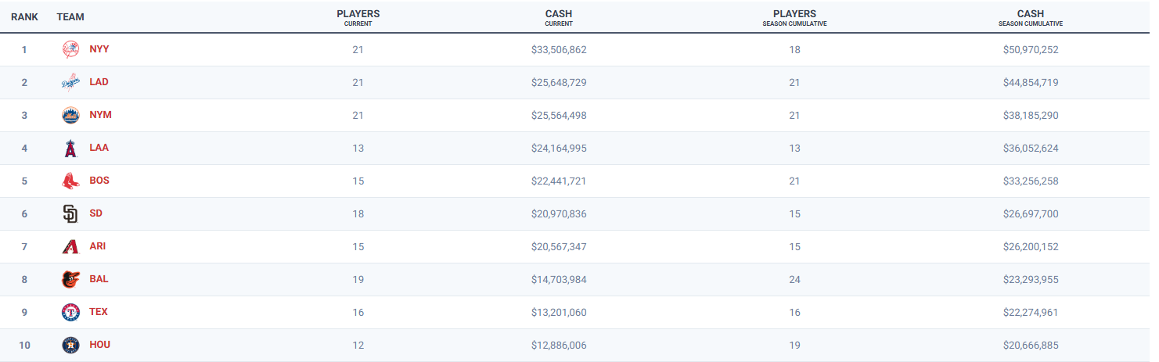Viewport: 1159px width, 362px height.
Task: Sort by Players Season Cumulative header
Action: [794, 17]
